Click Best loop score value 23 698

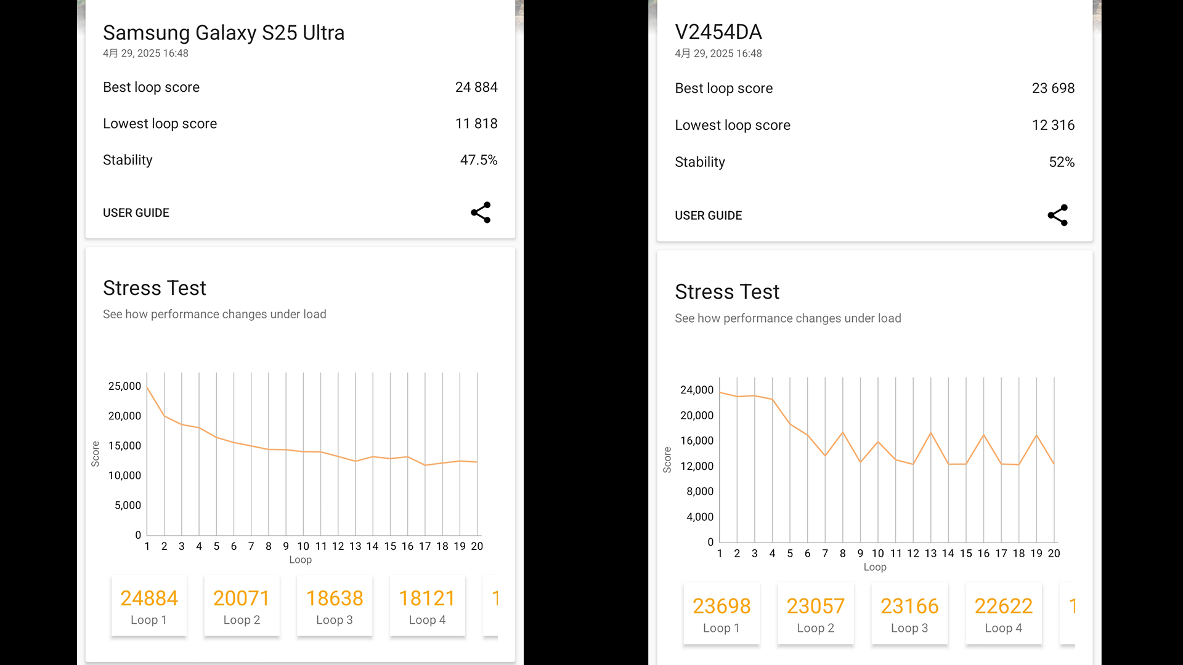click(x=1053, y=89)
